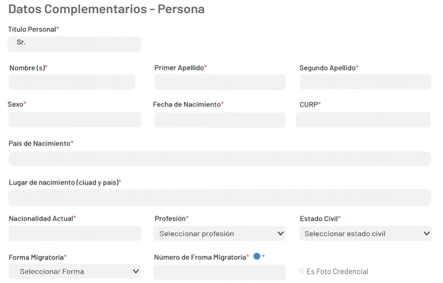Click the Profesión dropdown chevron arrow

pyautogui.click(x=280, y=233)
